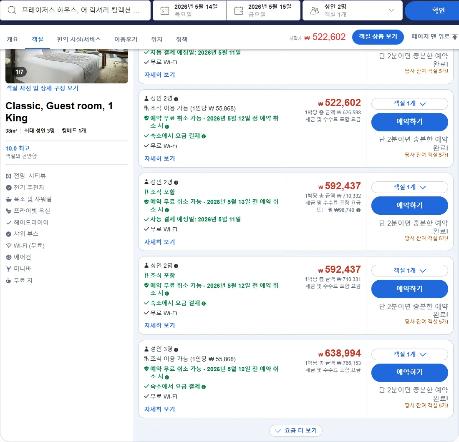Click info icon for 5월 13일 free cancellation
Image resolution: width=459 pixels, height=442 pixels.
[x=167, y=210]
